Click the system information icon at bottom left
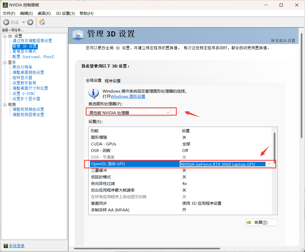The height and width of the screenshot is (252, 305). [6, 246]
